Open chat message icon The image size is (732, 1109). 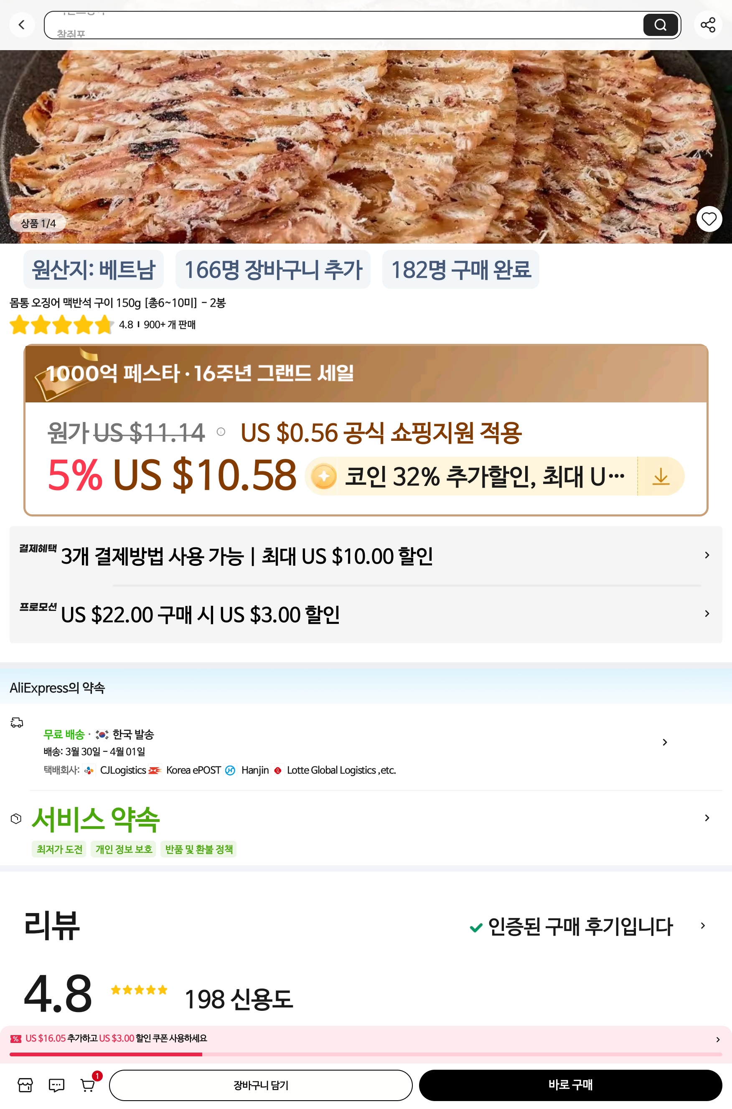pos(56,1085)
